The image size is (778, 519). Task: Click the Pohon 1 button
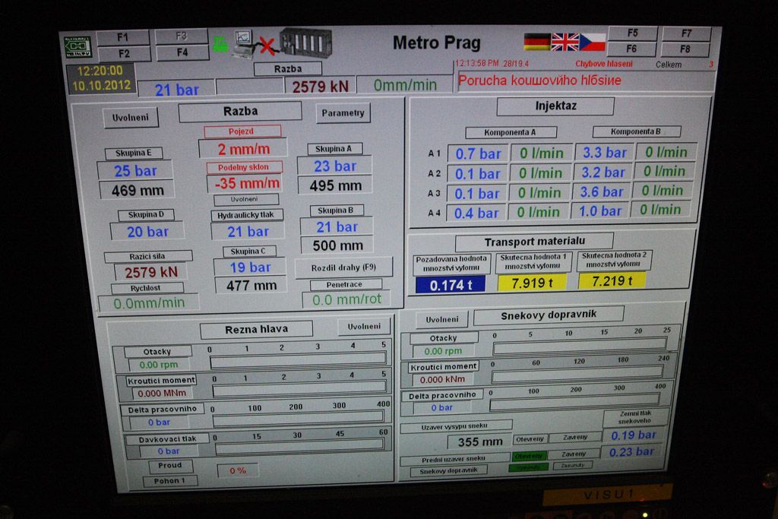169,481
